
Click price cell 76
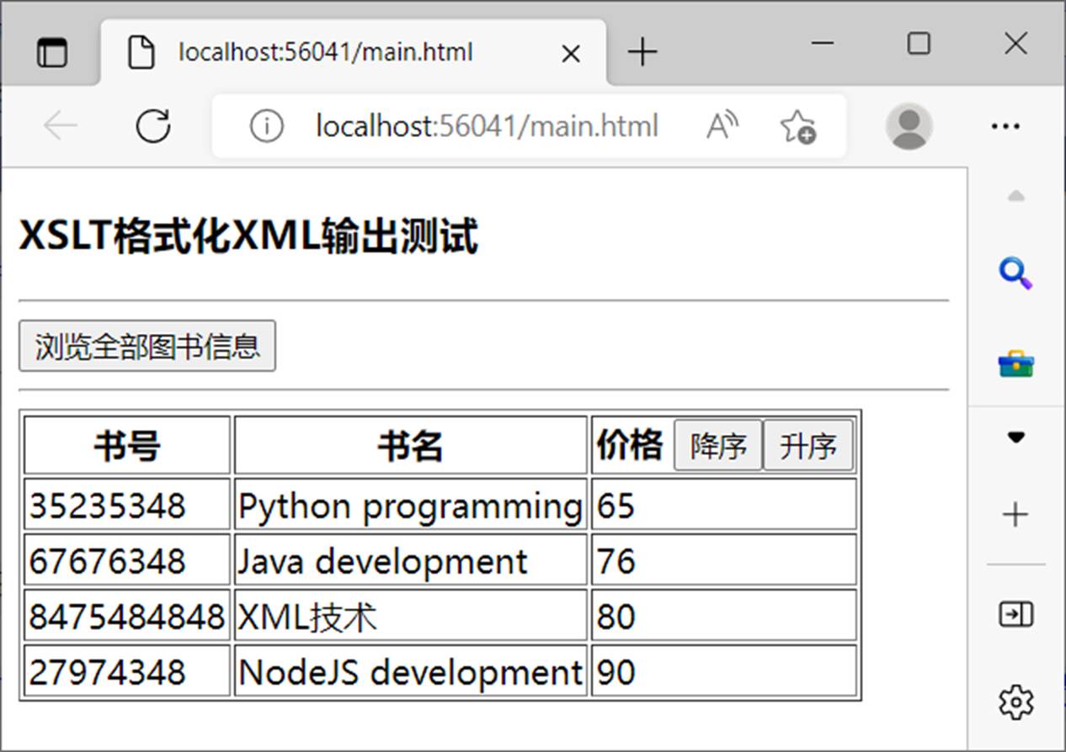[x=724, y=561]
